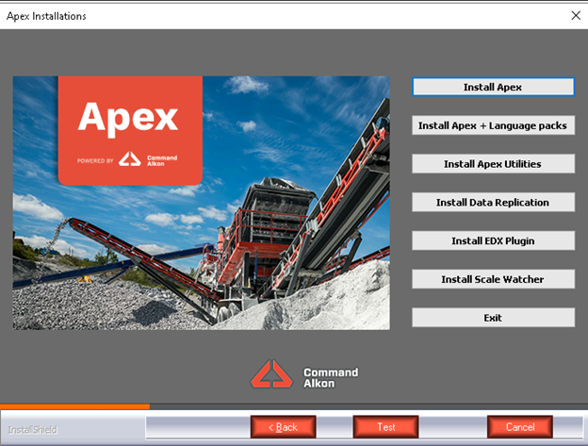Screen dimensions: 588x446
Task: Click the Apex quarry splash image
Action: 202,203
